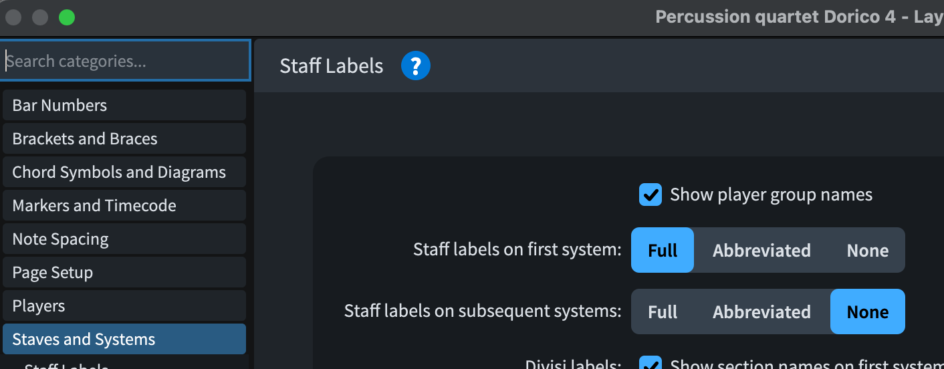Choose Full for subsequent systems labels
This screenshot has height=369, width=944.
(663, 312)
